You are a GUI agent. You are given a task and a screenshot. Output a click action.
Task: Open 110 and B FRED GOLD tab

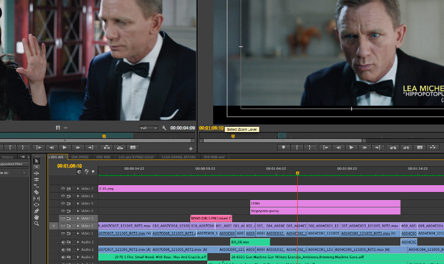pos(136,157)
